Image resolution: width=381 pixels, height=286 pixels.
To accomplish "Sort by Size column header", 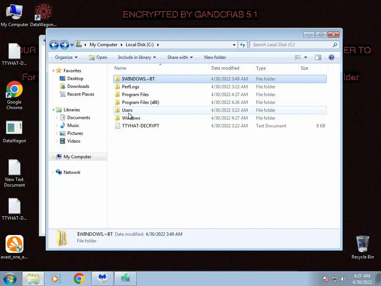I will [x=313, y=68].
